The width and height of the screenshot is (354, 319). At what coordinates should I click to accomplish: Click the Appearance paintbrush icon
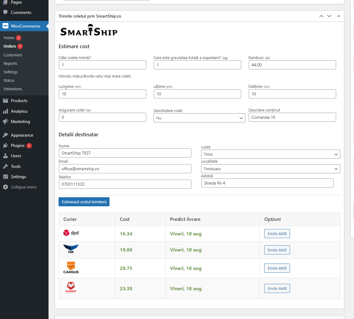(x=5, y=135)
